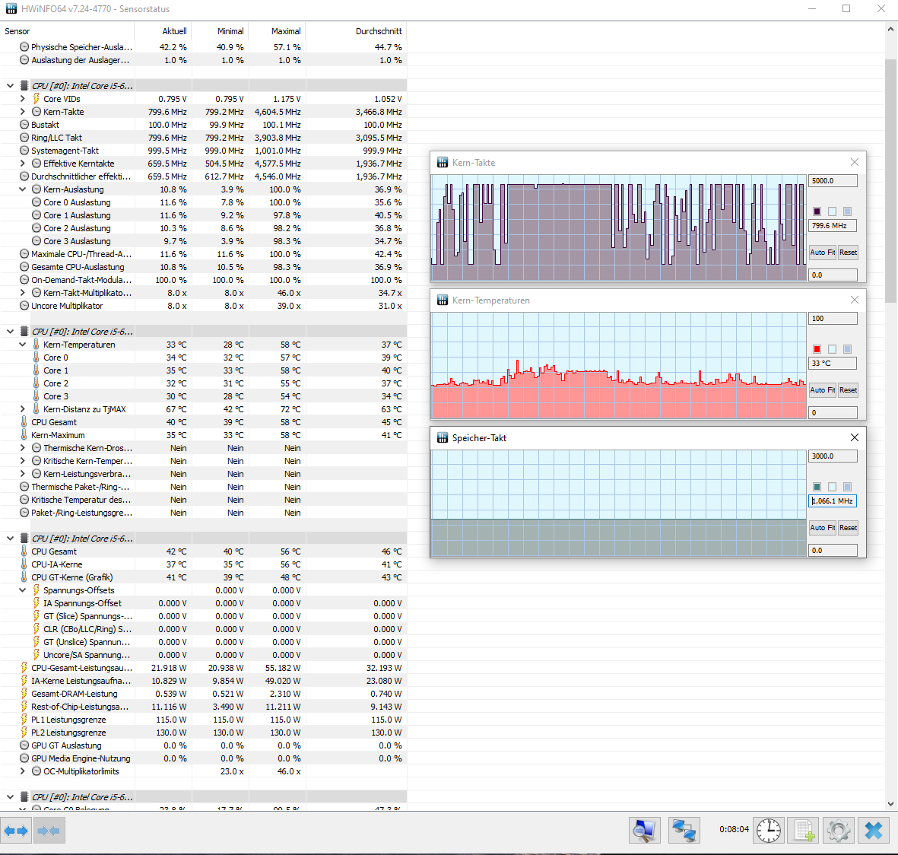Click the logging start document icon
This screenshot has width=898, height=855.
[x=804, y=831]
